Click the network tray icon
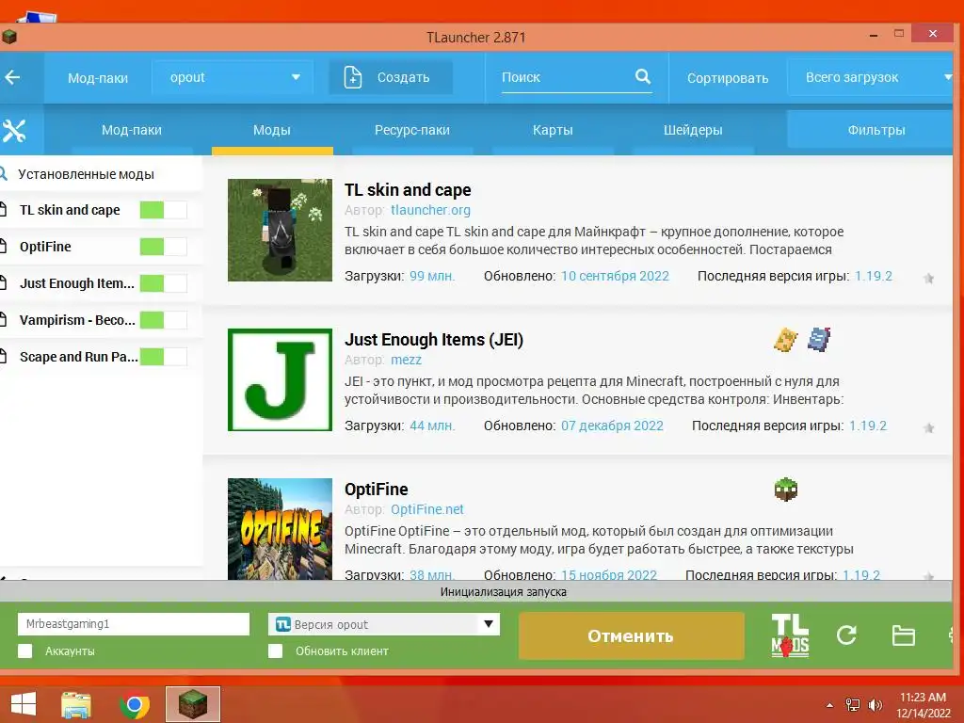964x723 pixels. (x=853, y=705)
